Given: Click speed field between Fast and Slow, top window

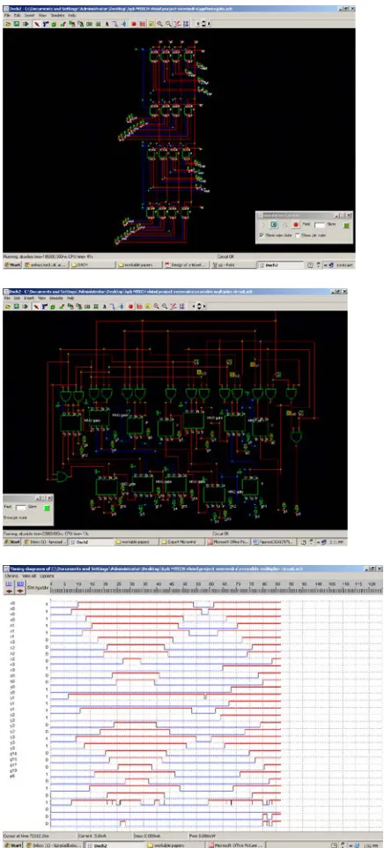Looking at the screenshot, I should coord(320,225).
